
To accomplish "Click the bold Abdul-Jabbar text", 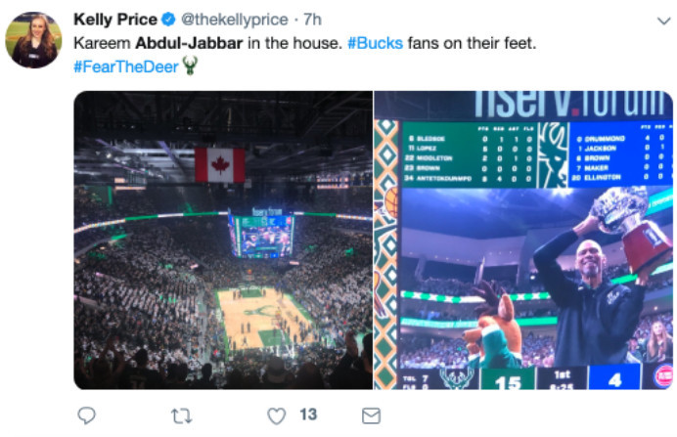I will point(178,45).
